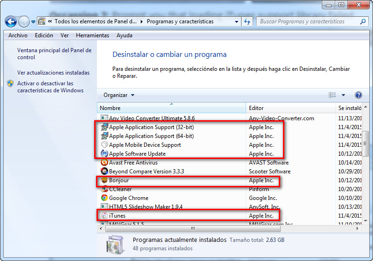Open the recent pages dropdown arrow
Viewport: 373px width, 261px height.
[33, 22]
